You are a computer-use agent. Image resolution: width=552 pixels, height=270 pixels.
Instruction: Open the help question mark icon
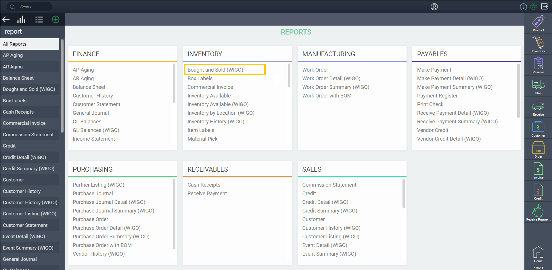pos(523,7)
